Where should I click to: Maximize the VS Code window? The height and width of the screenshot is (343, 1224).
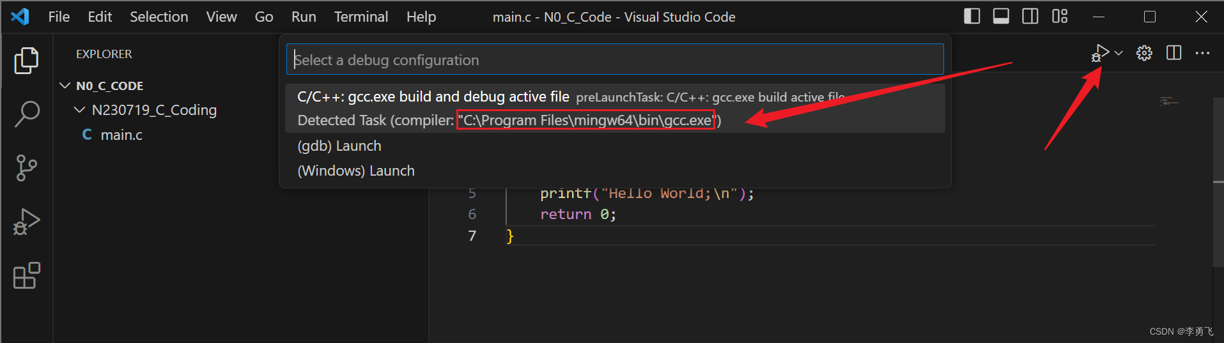click(1150, 17)
